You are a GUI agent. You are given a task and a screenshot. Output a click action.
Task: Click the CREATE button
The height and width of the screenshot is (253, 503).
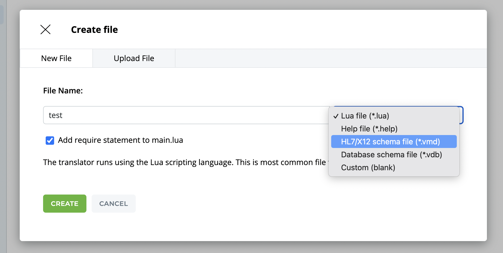pyautogui.click(x=65, y=204)
